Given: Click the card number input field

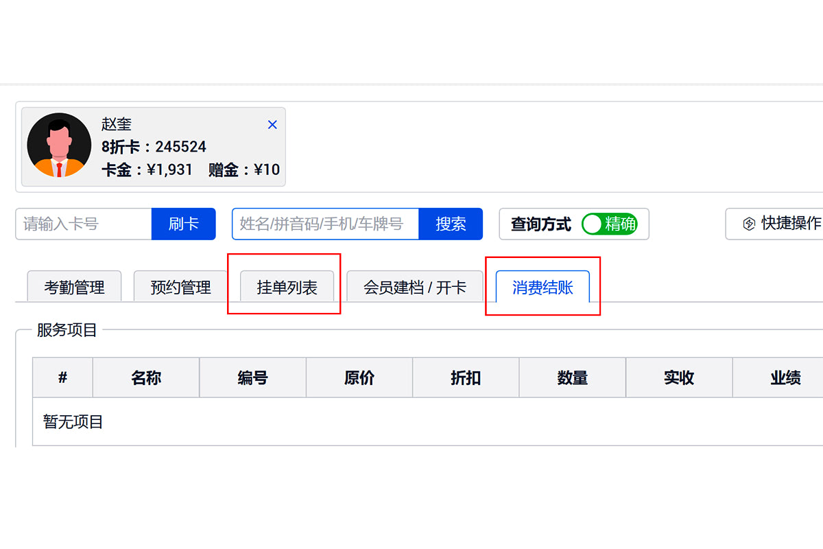Looking at the screenshot, I should point(82,224).
